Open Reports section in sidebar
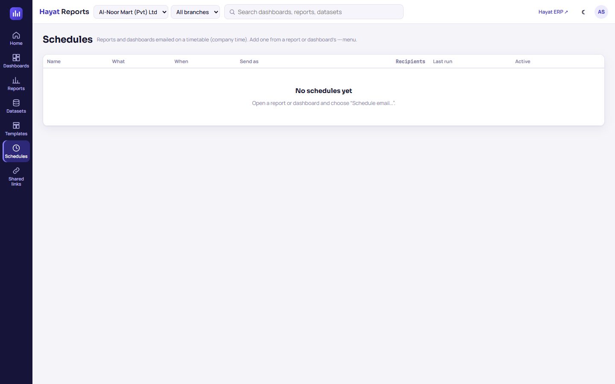This screenshot has height=384, width=615. tap(16, 84)
